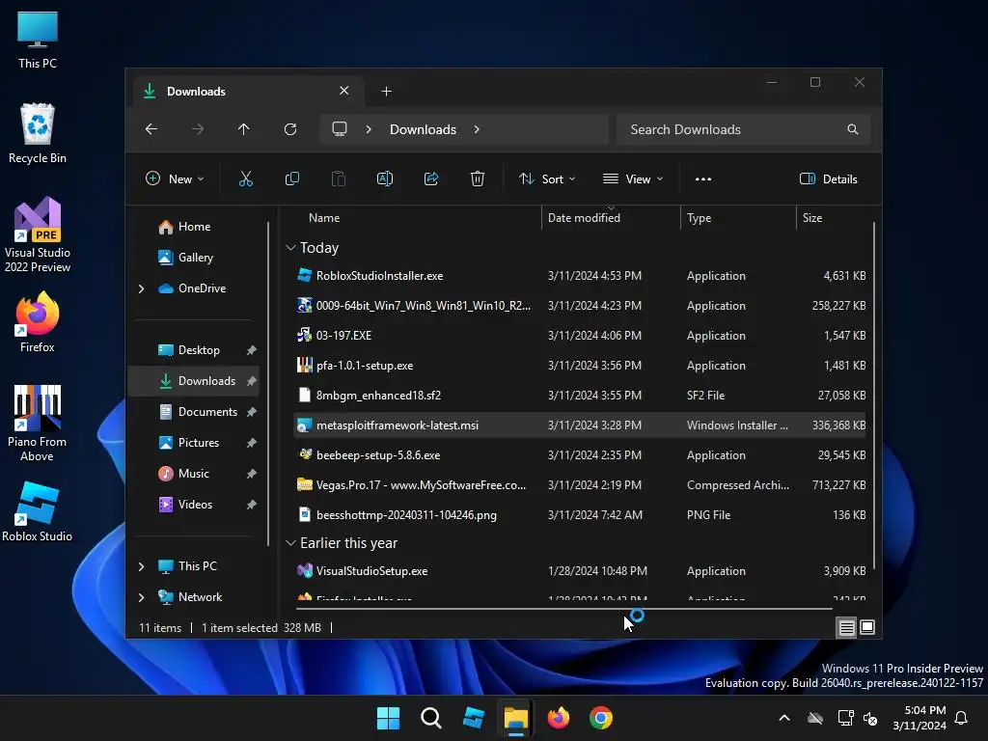Collapse the Today group
The image size is (988, 741).
[290, 248]
